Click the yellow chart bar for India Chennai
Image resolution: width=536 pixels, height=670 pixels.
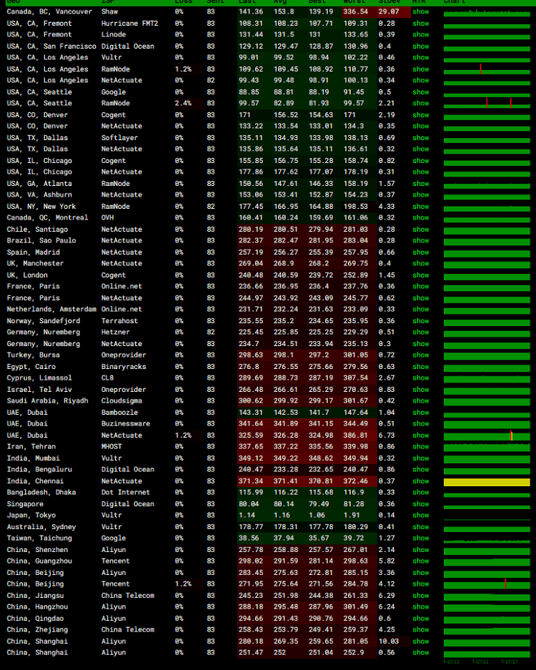pyautogui.click(x=487, y=482)
